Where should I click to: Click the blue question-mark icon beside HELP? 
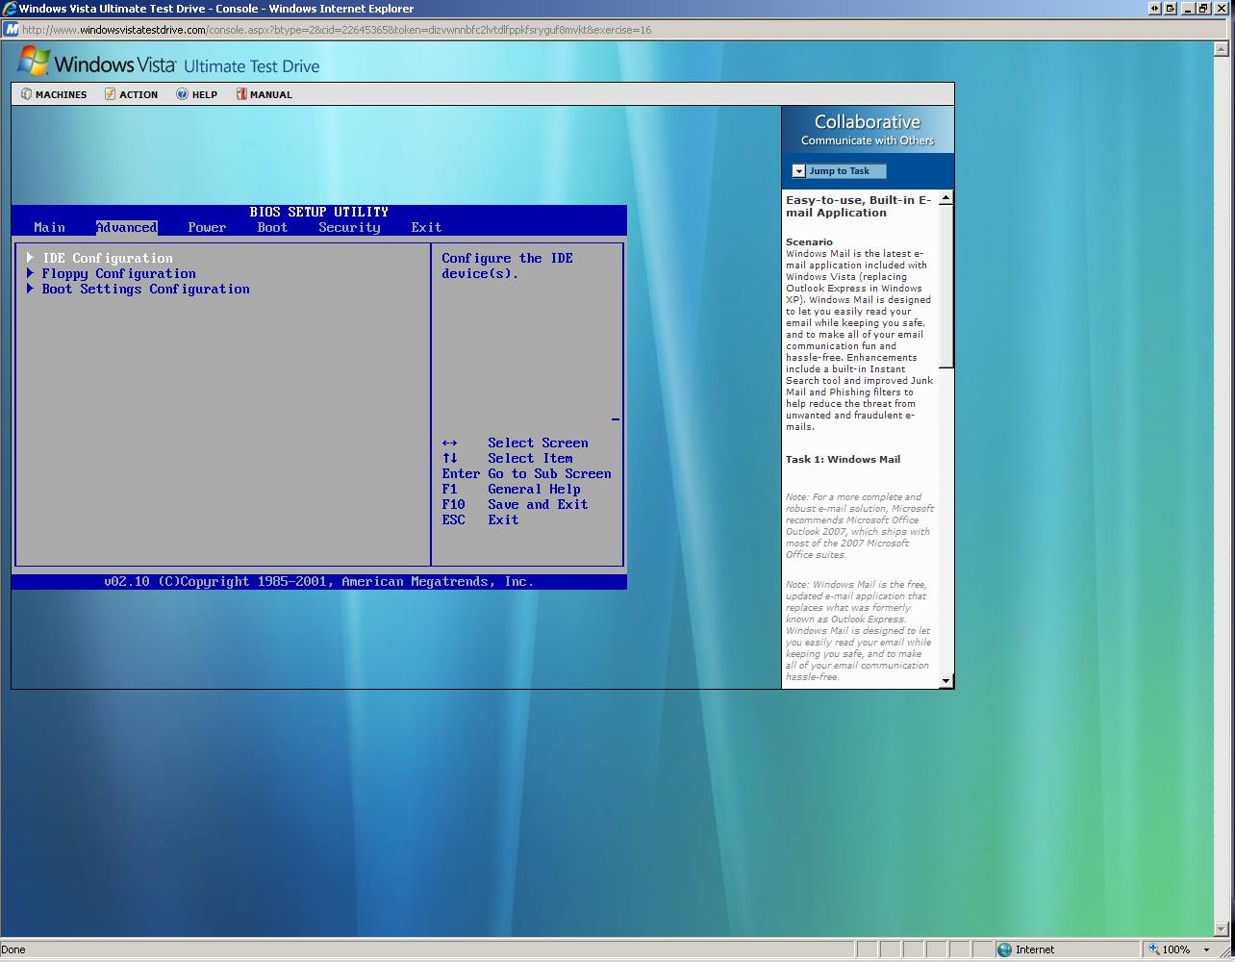coord(182,94)
